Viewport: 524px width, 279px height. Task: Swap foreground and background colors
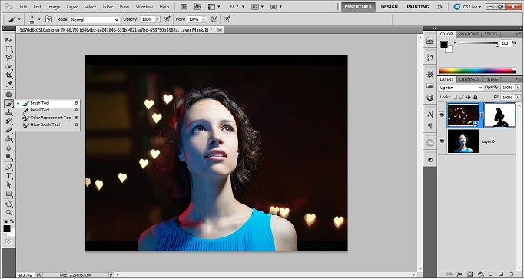click(12, 221)
